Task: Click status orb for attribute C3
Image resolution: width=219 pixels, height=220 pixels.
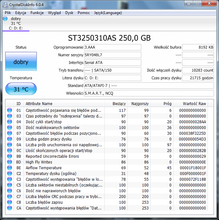Action: coord(10,179)
